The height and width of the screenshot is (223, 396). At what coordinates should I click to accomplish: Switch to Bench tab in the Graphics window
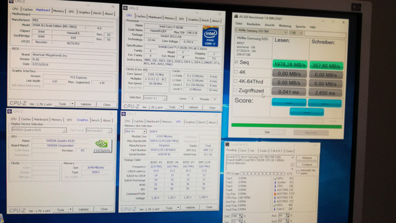tap(95, 120)
